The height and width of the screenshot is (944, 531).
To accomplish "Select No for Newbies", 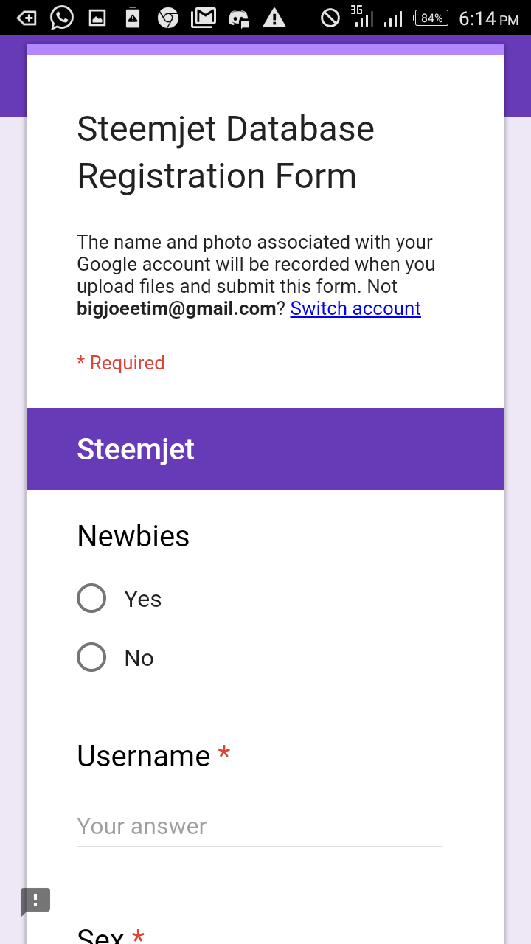I will point(91,657).
